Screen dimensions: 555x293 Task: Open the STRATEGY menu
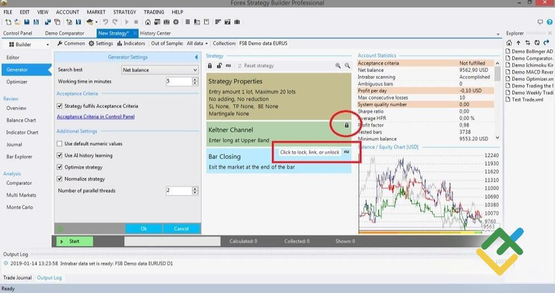124,12
